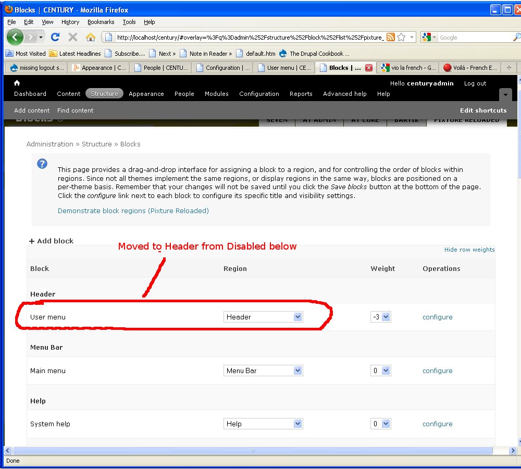Screen dimensions: 521x469
Task: Open the Appearance admin menu item
Action: pyautogui.click(x=146, y=94)
